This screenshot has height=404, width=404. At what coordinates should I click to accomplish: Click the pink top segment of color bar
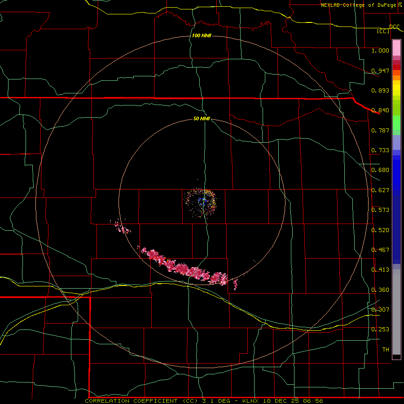point(396,48)
